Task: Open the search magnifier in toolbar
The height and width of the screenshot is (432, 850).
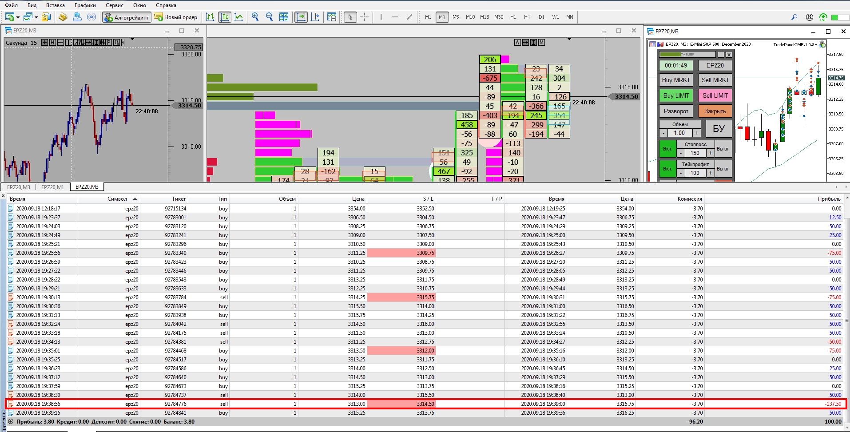Action: (x=794, y=17)
